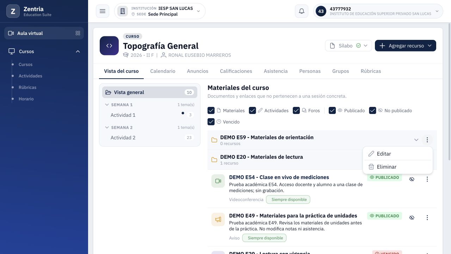This screenshot has height=254, width=451.
Task: Hide DEMO E49 using the crossed eye icon
Action: pyautogui.click(x=412, y=218)
